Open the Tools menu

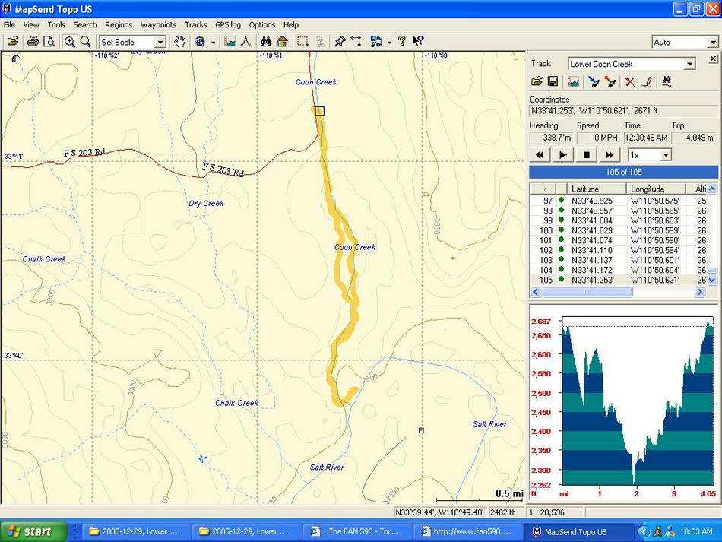(x=56, y=25)
